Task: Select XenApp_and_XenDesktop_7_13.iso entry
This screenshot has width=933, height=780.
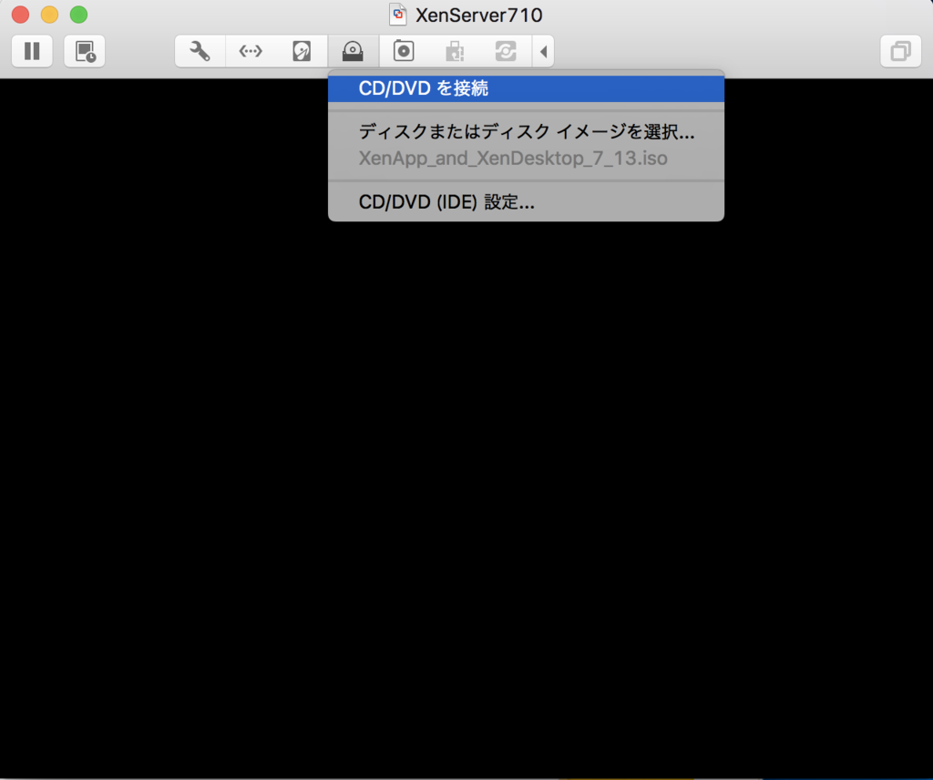Action: pos(526,159)
